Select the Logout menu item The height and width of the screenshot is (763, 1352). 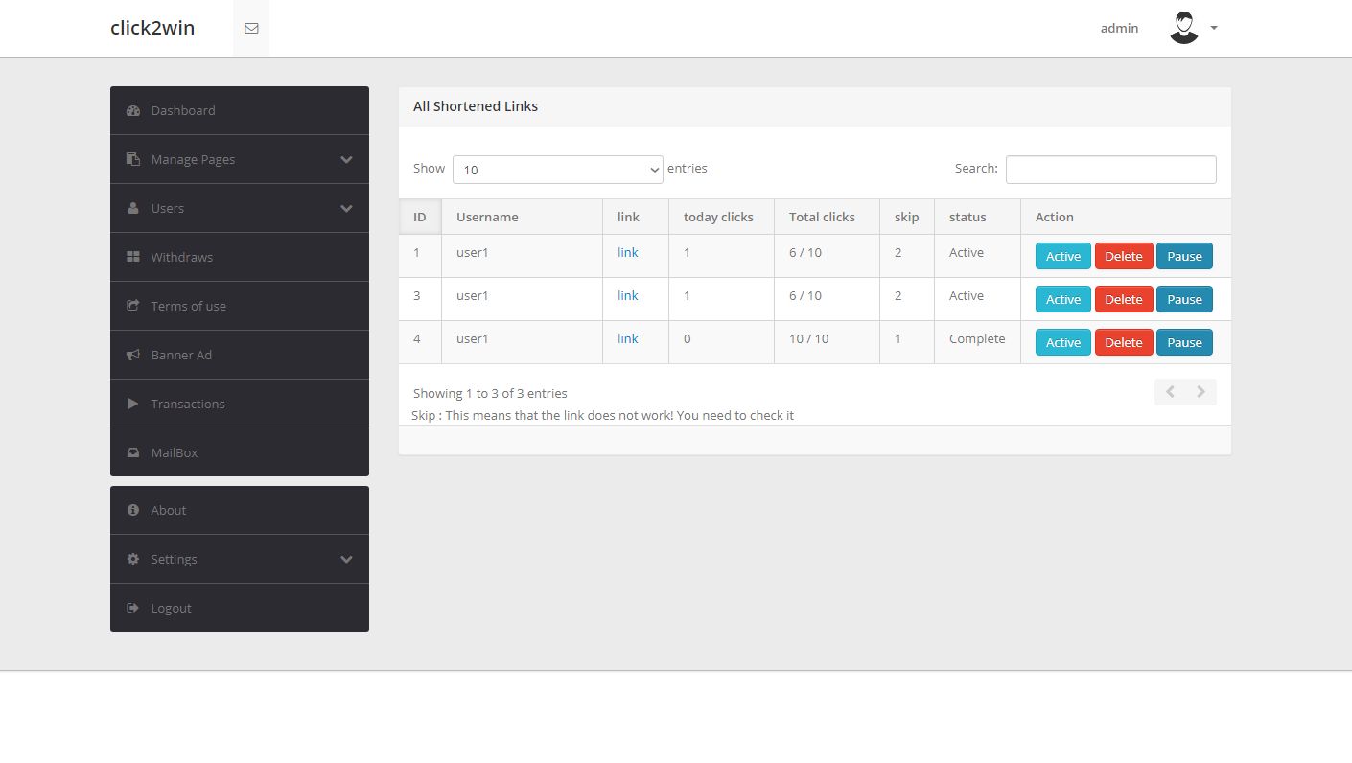point(240,608)
